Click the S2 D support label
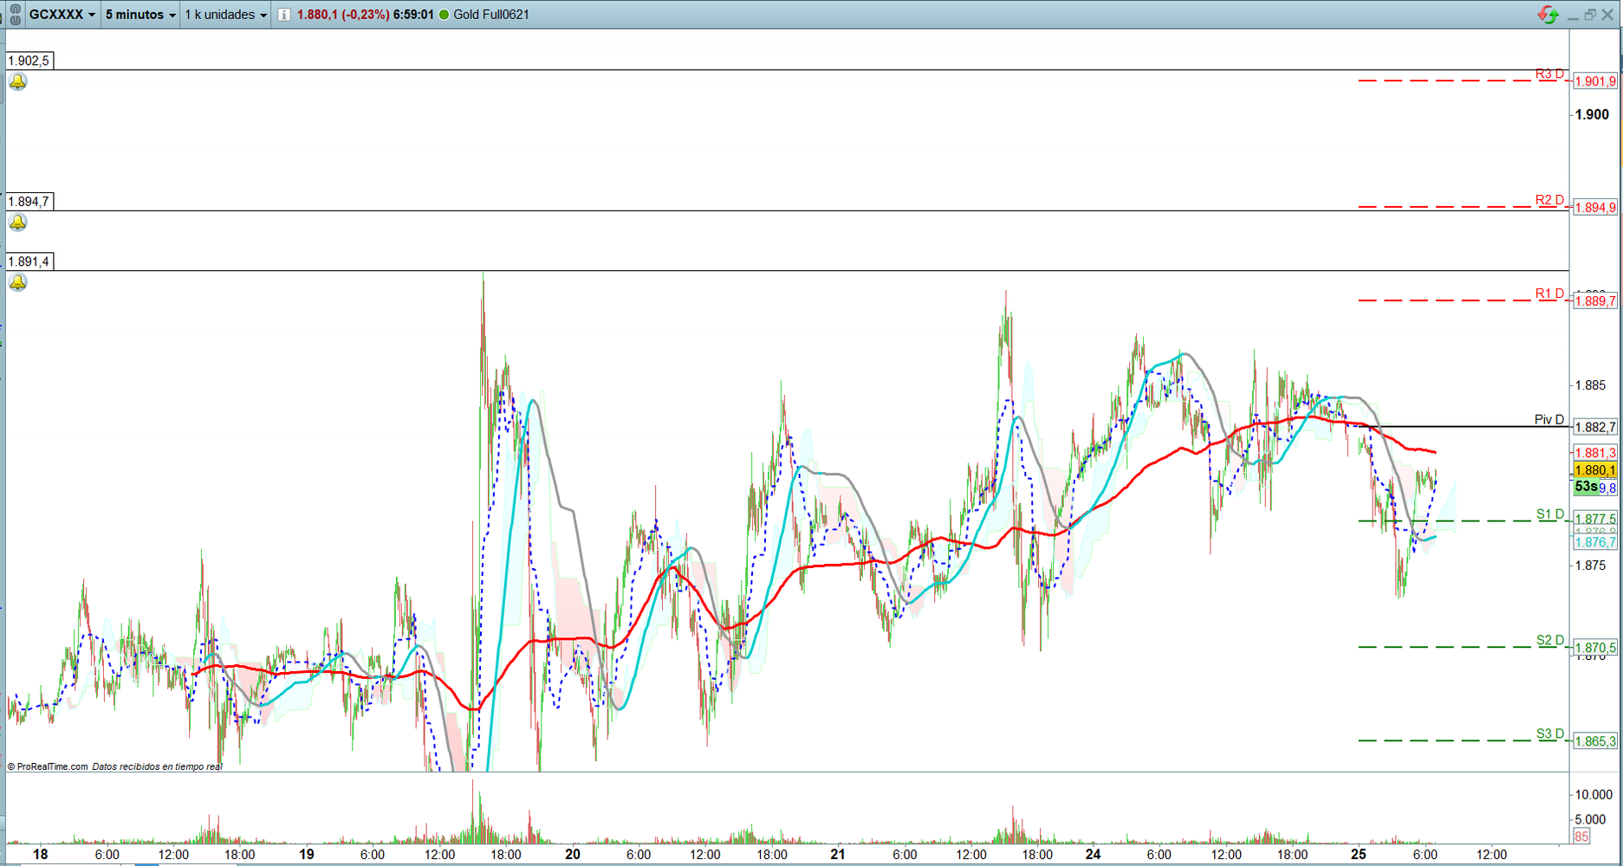 (x=1550, y=640)
